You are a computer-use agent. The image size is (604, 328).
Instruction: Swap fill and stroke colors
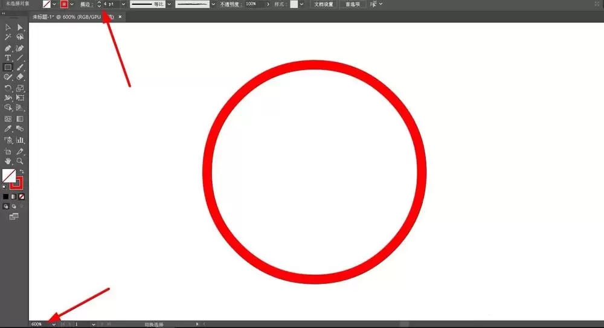click(x=22, y=172)
